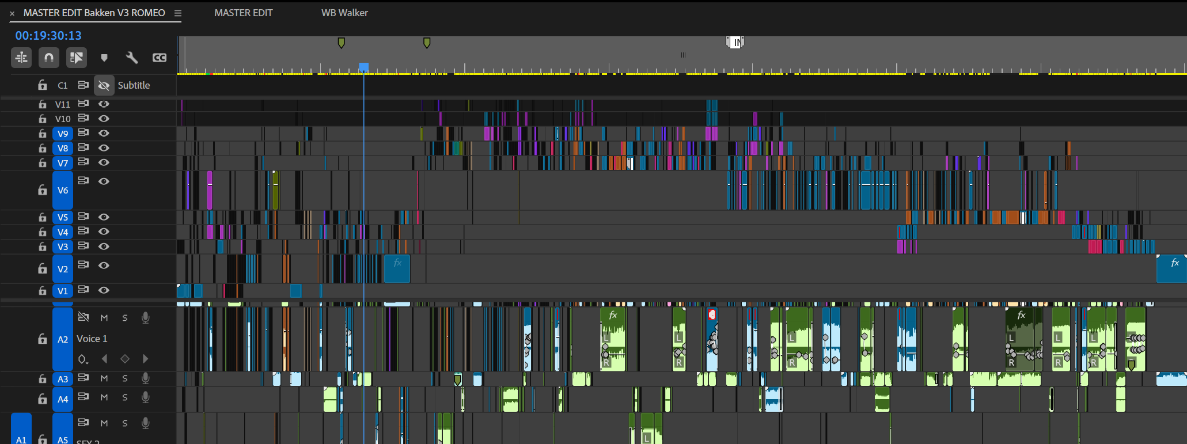The image size is (1187, 444).
Task: Toggle the eye icon on track V6
Action: click(x=104, y=181)
